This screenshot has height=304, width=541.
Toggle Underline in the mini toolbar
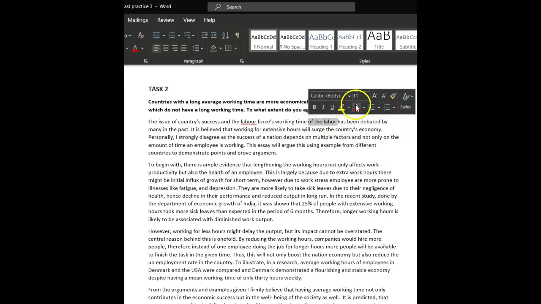332,107
